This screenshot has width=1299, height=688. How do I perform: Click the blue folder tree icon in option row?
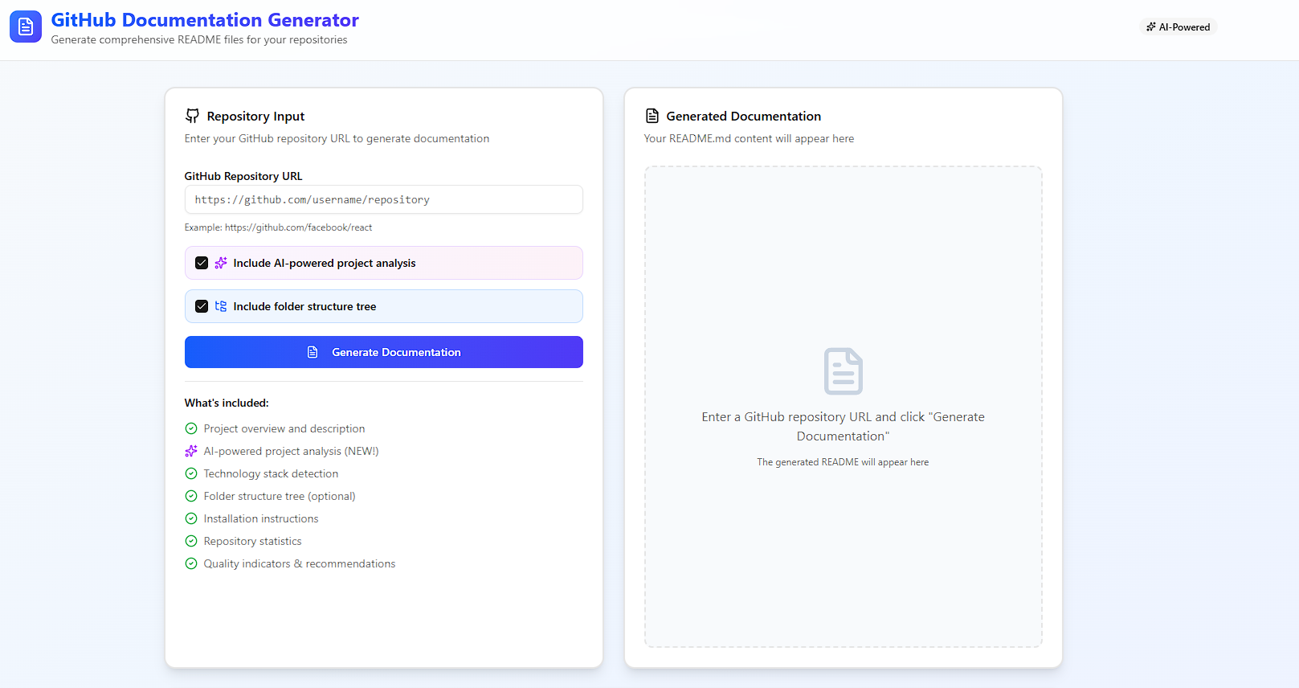click(x=221, y=306)
